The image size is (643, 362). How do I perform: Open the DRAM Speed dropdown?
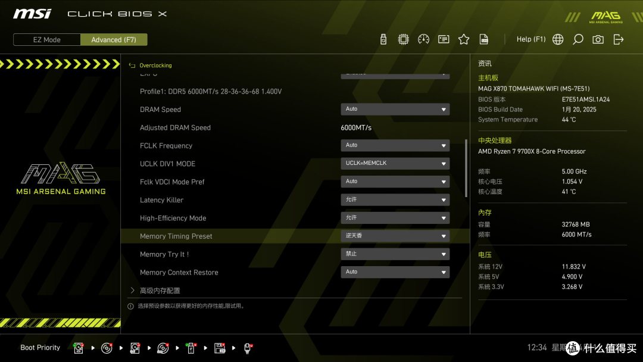tap(395, 109)
